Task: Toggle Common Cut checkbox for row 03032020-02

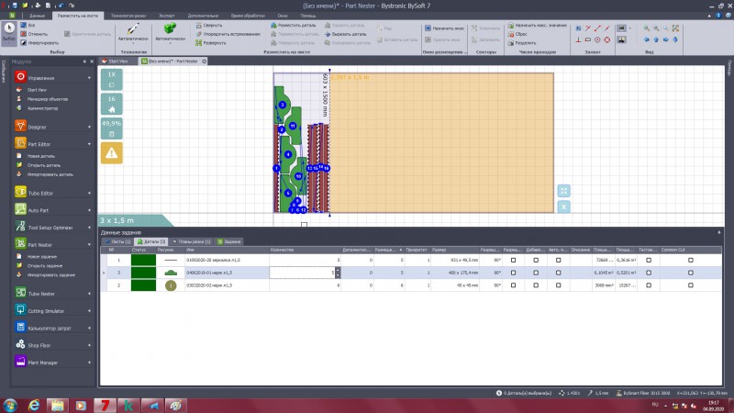Action: point(691,285)
